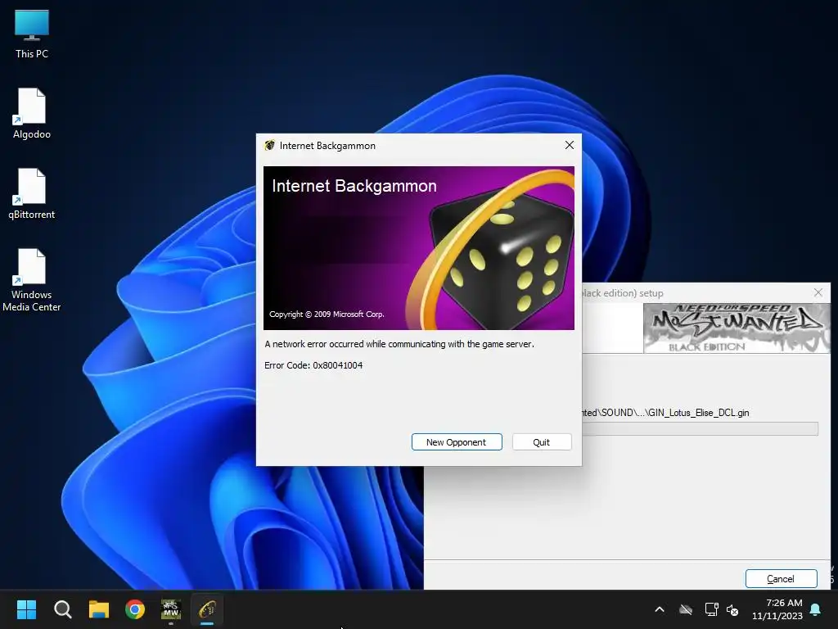Switch to the Most Wanted setup taskbar icon

pos(171,609)
